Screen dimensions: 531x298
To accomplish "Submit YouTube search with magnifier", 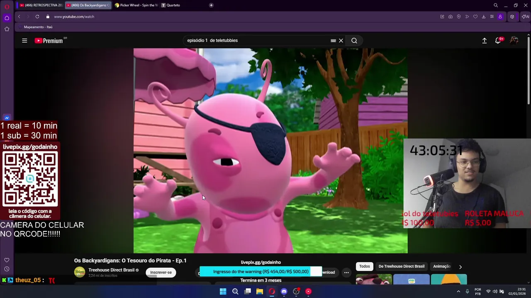I will click(354, 41).
